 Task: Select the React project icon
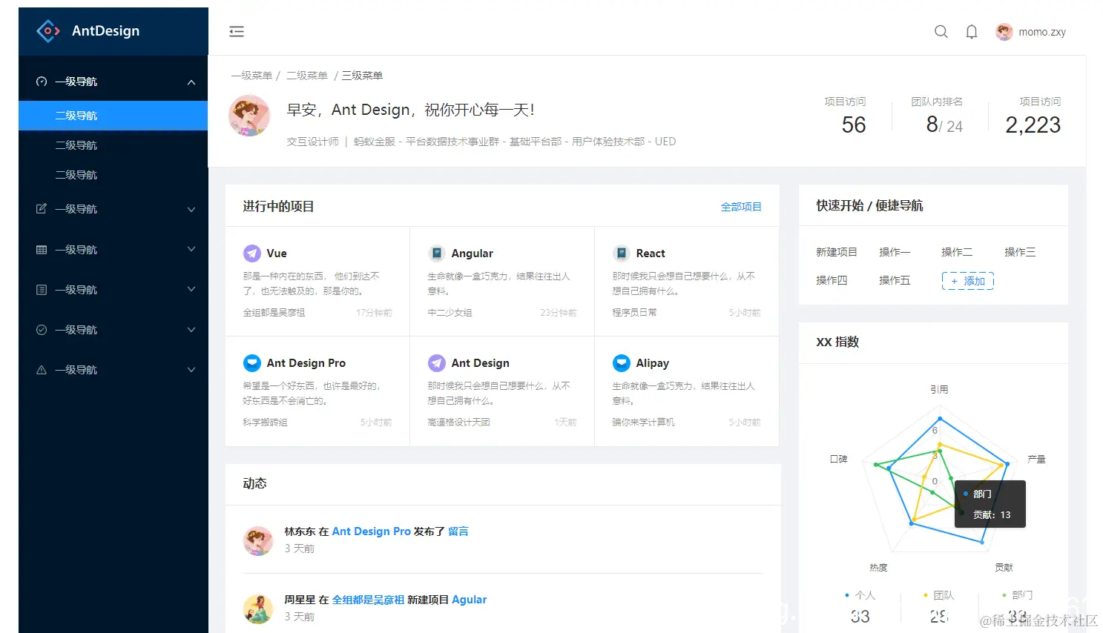(622, 253)
